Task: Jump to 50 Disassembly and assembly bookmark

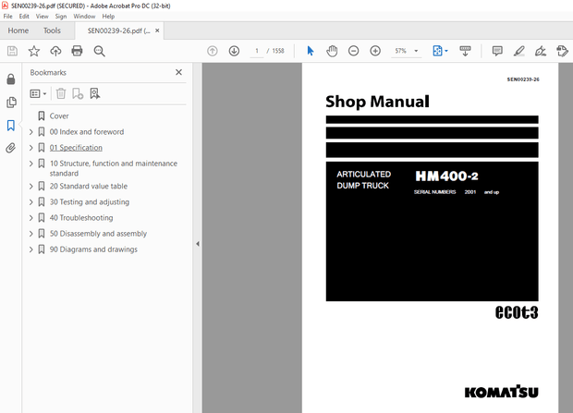Action: point(98,234)
